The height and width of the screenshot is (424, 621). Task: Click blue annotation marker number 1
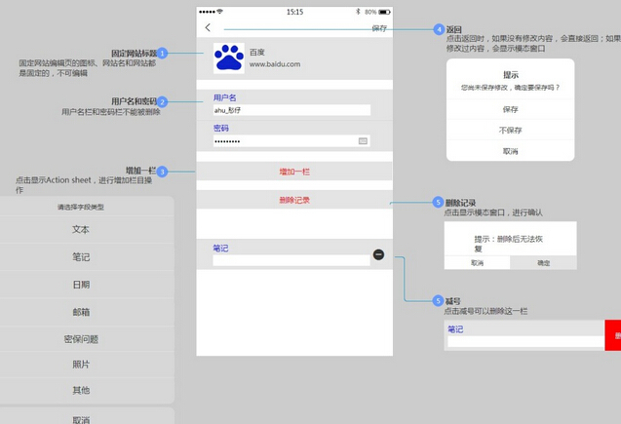(x=162, y=53)
